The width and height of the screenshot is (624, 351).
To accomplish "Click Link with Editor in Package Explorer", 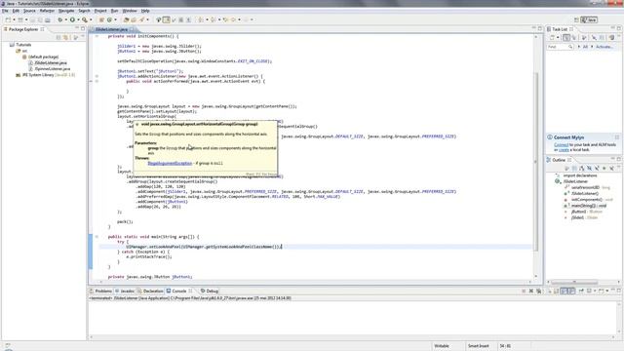I will [65, 37].
